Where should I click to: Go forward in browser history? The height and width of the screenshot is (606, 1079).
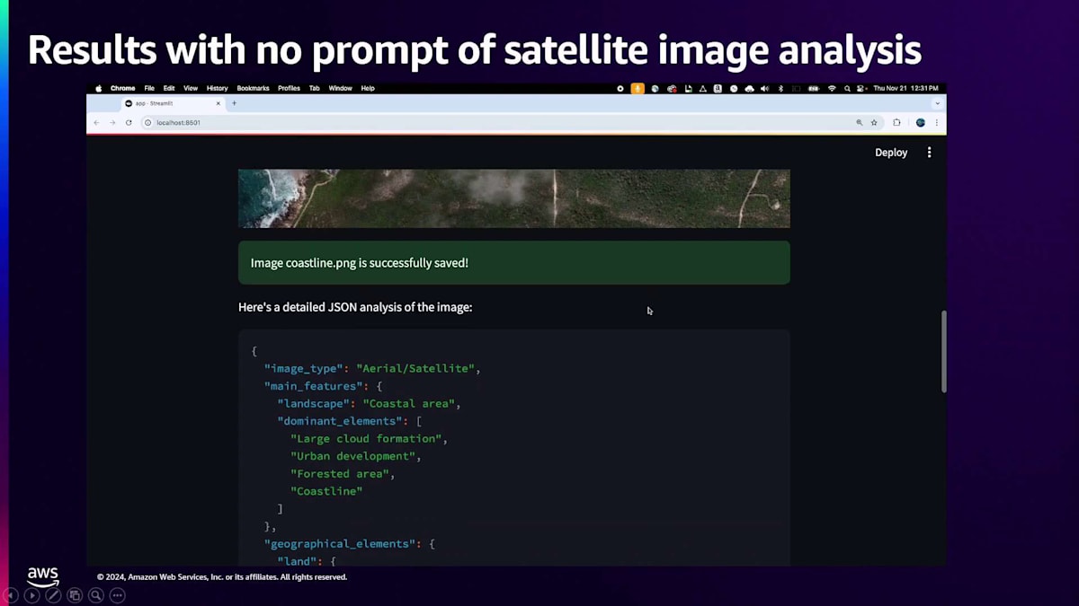(112, 122)
